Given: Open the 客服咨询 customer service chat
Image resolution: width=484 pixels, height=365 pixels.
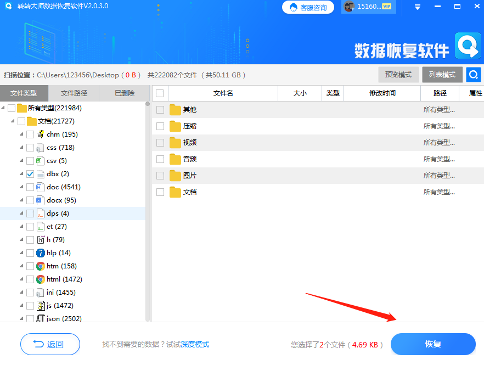Looking at the screenshot, I should (x=308, y=7).
